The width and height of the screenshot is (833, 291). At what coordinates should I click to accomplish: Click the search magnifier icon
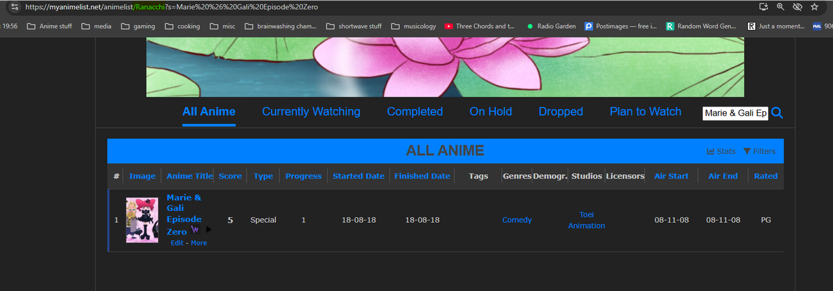pos(777,113)
